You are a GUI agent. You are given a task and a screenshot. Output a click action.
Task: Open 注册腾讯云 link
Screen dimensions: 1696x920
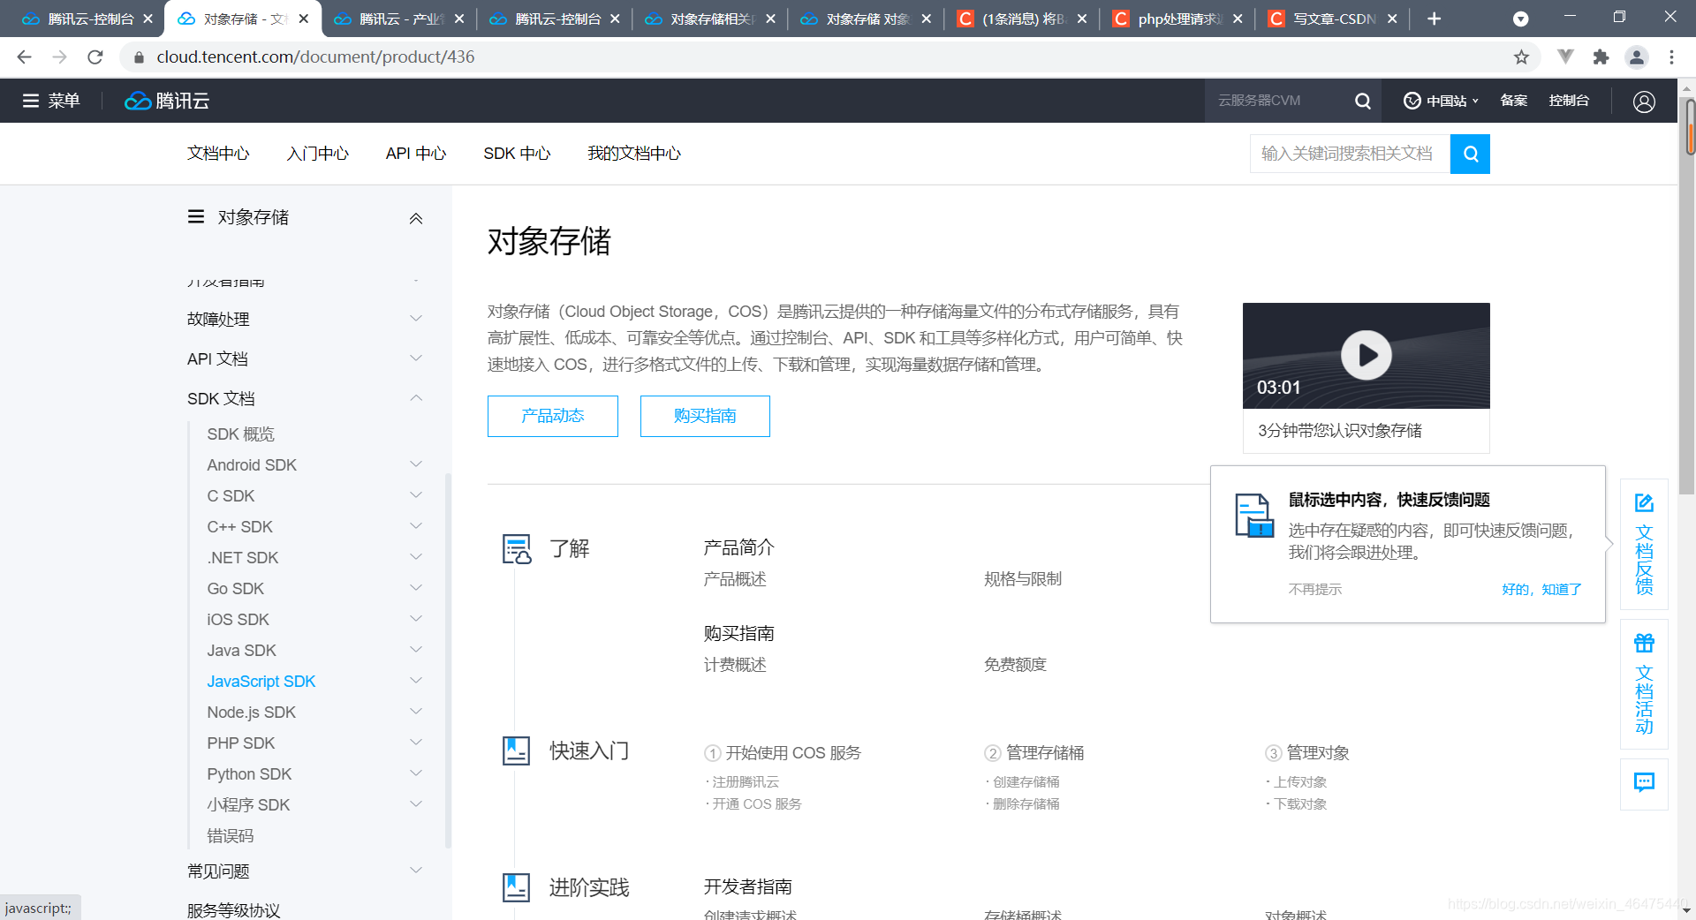(x=746, y=782)
